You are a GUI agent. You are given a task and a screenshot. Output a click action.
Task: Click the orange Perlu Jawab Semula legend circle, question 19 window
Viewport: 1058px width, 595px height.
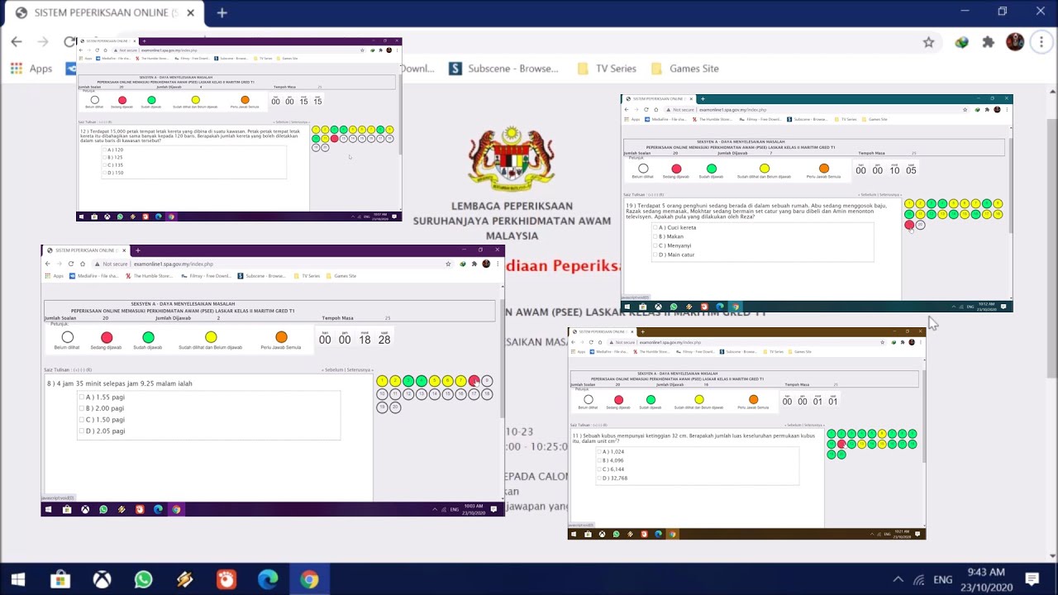[x=823, y=169]
